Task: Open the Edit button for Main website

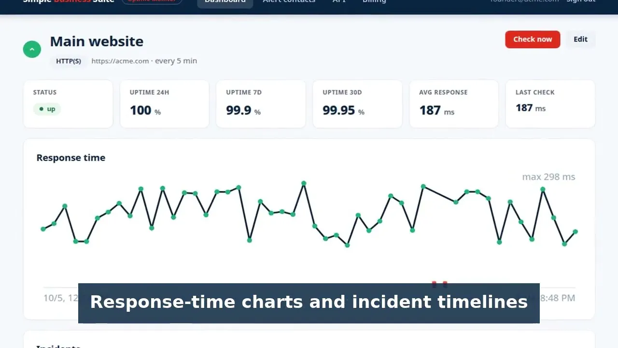Action: tap(580, 40)
